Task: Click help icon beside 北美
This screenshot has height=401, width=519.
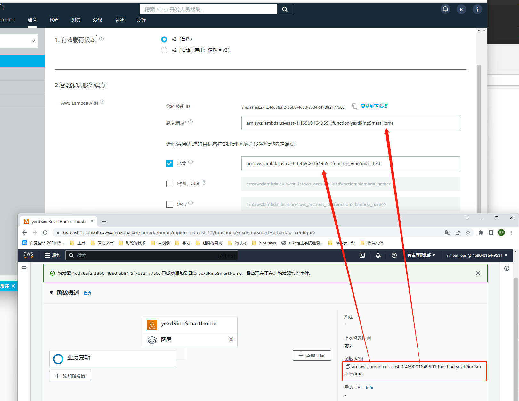Action: point(191,162)
